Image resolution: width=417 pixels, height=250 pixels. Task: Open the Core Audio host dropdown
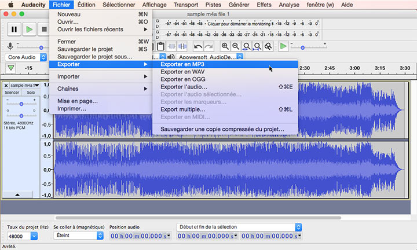(25, 57)
